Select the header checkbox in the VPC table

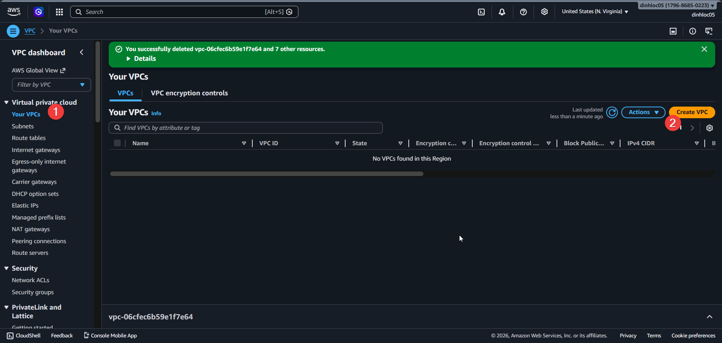click(117, 143)
